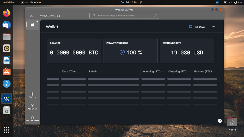
Task: Sort by Outgoing (BTC) column header
Action: pyautogui.click(x=178, y=72)
